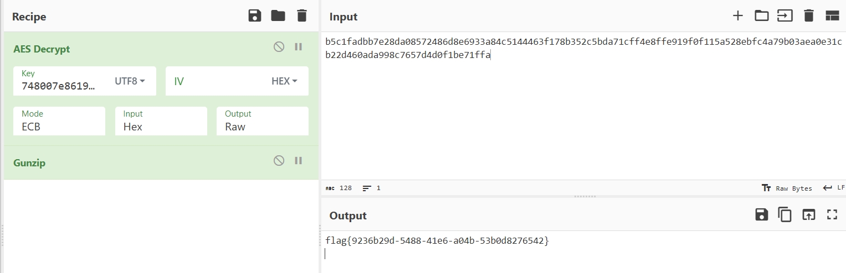Save the recipe with floppy icon
The image size is (846, 273).
tap(254, 15)
